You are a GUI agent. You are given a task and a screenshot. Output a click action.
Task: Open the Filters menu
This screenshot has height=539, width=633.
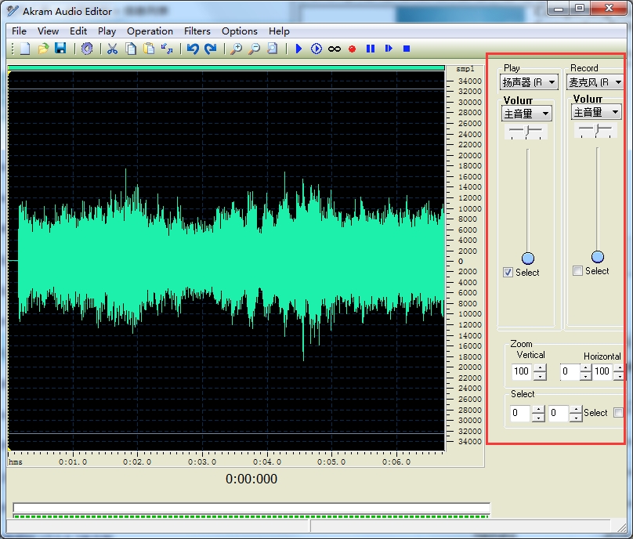point(197,31)
